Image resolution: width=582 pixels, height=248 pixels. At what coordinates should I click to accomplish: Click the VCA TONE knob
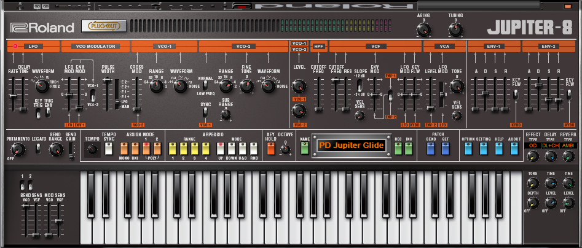pos(457,86)
